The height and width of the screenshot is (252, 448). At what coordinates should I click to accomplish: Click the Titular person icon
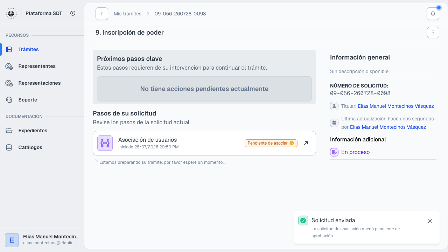pos(334,106)
